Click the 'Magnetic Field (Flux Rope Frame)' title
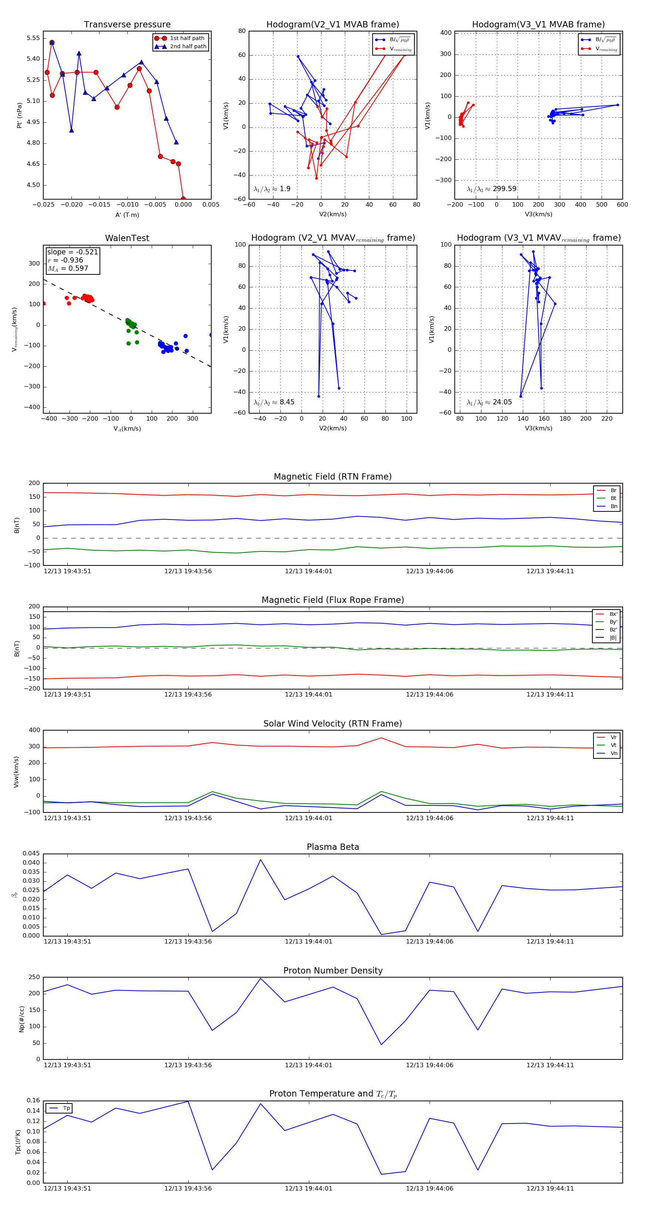The image size is (666, 1222). coord(333,600)
